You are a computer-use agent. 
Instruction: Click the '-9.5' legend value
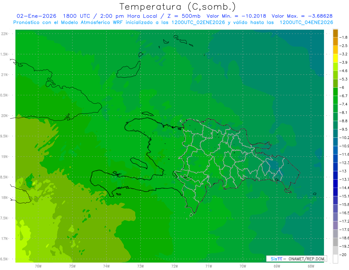[343, 129]
